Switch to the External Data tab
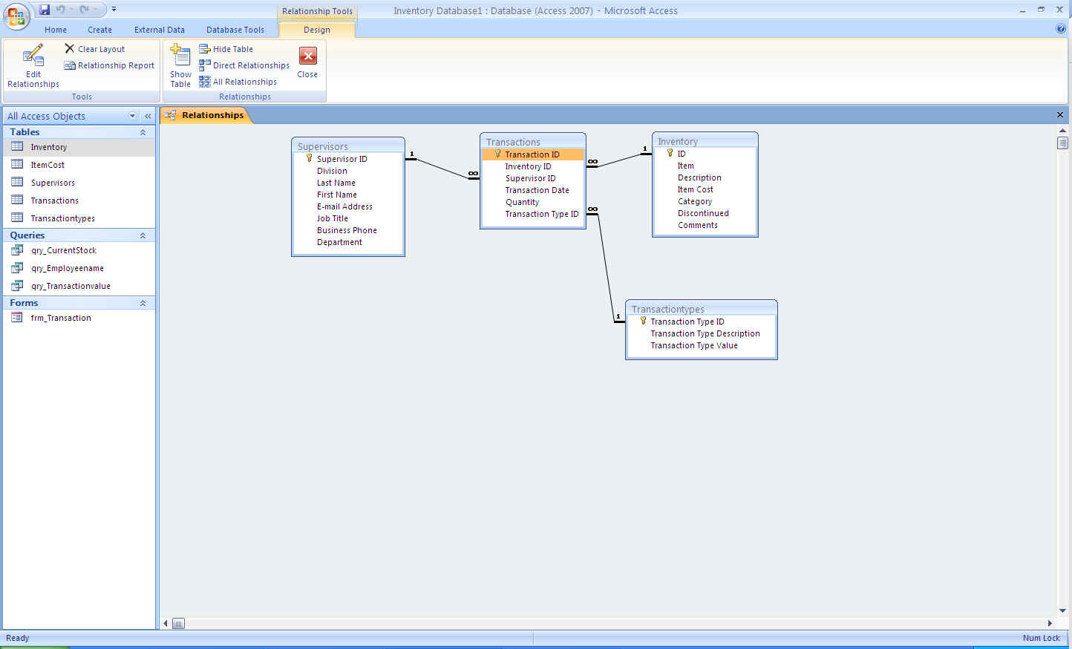The height and width of the screenshot is (649, 1072). click(160, 30)
